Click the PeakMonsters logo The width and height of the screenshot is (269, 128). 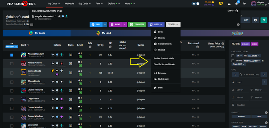coord(21,4)
